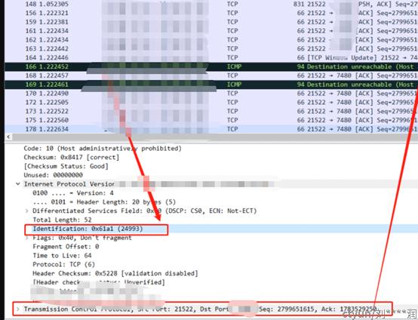Select the Header Checksum: 0x5228 line
The width and height of the screenshot is (418, 320).
115,273
